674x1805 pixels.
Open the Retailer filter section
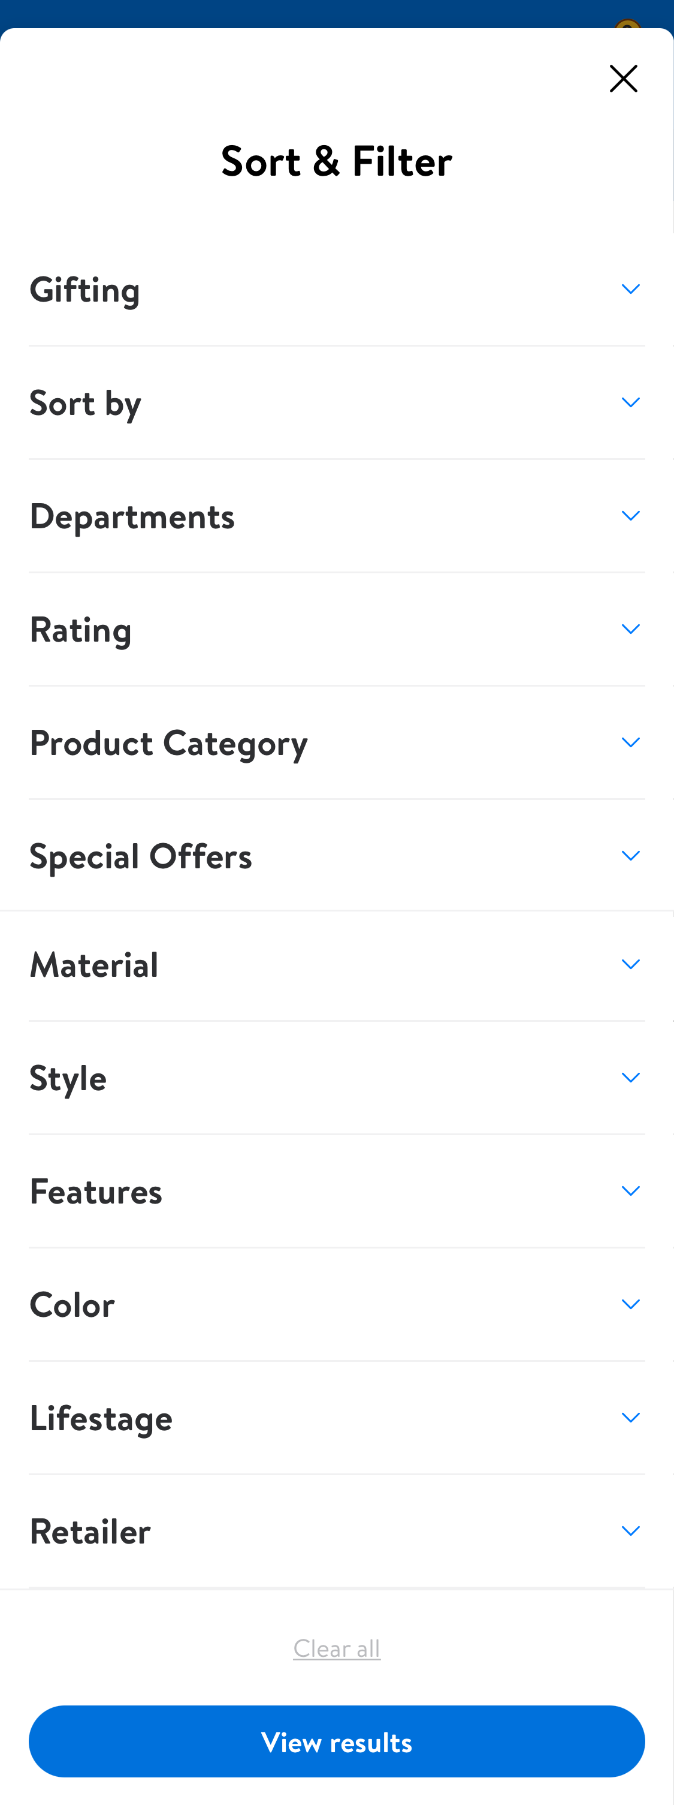337,1532
